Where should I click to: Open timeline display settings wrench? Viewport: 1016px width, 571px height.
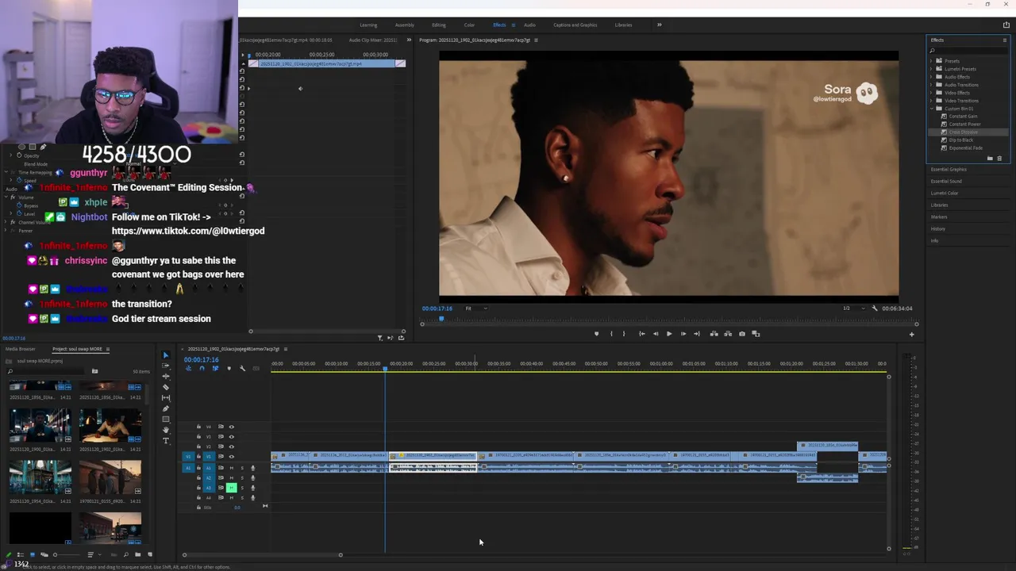click(x=242, y=369)
